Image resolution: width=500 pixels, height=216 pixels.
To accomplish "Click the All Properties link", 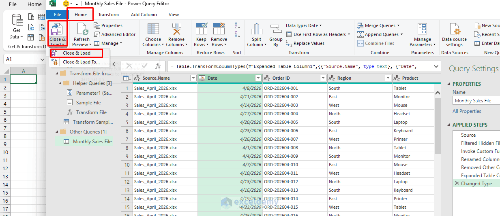I will [467, 111].
